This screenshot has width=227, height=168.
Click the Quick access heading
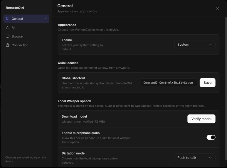[68, 63]
